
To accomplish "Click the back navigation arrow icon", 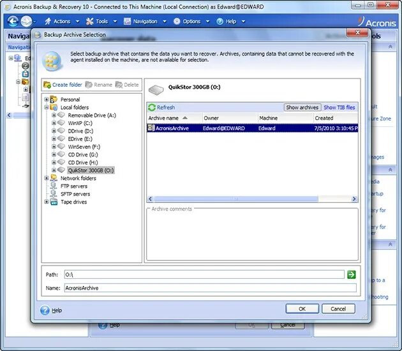I will [13, 21].
